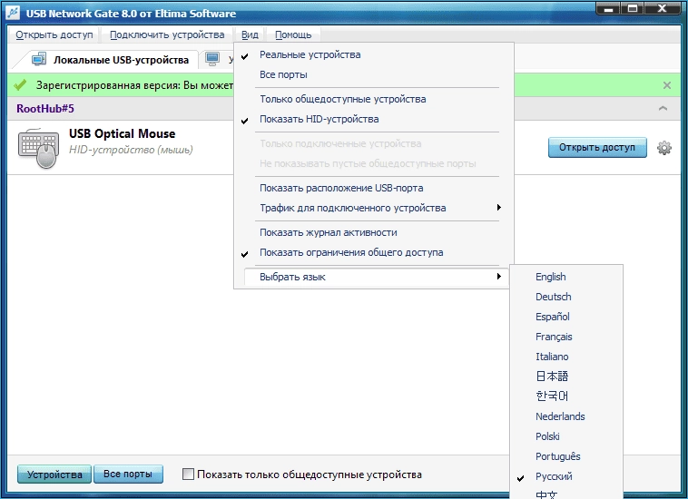Open the 'Помощь' menu
Viewport: 688px width, 499px height.
click(x=293, y=34)
